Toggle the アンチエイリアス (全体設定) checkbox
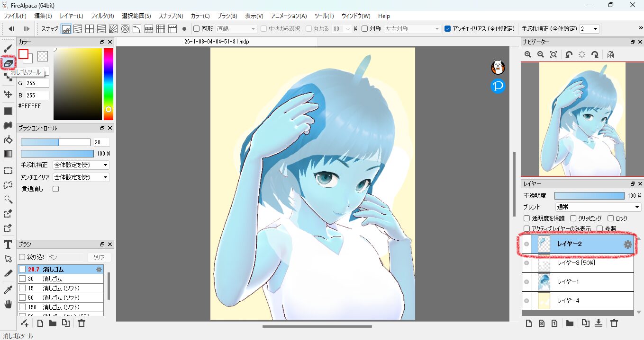644x340 pixels. coord(448,29)
